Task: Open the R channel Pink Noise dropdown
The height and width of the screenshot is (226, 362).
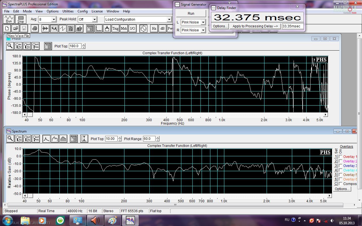Action: (203, 30)
